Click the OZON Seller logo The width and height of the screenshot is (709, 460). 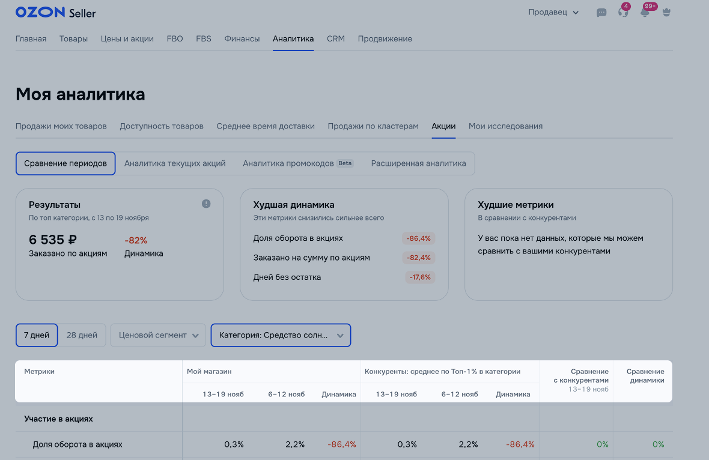click(55, 13)
